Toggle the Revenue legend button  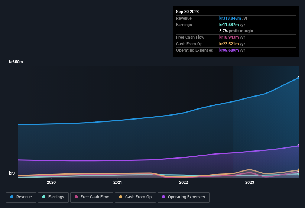coord(21,197)
